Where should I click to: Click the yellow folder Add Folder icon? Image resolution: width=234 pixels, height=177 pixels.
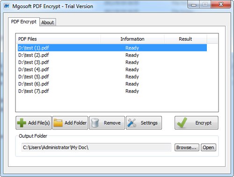click(x=58, y=123)
